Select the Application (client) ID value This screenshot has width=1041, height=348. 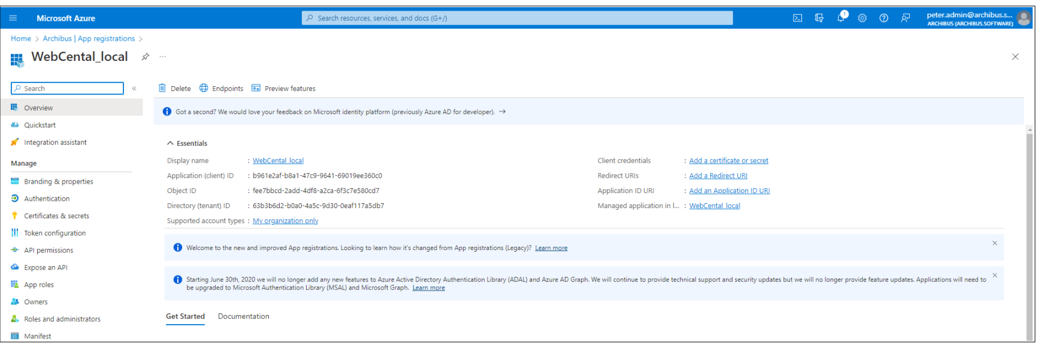tap(317, 176)
